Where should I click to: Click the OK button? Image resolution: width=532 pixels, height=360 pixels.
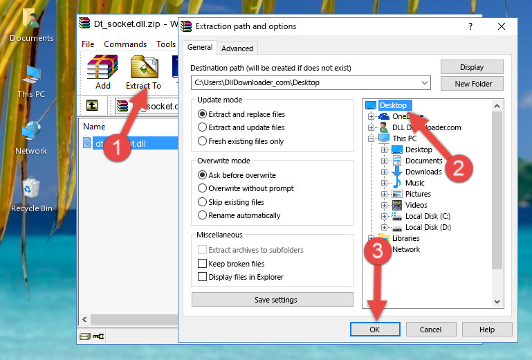tap(375, 330)
